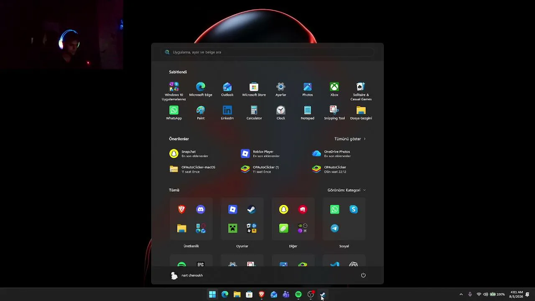Open WhatsApp from pinned apps
Image resolution: width=535 pixels, height=301 pixels.
click(174, 113)
